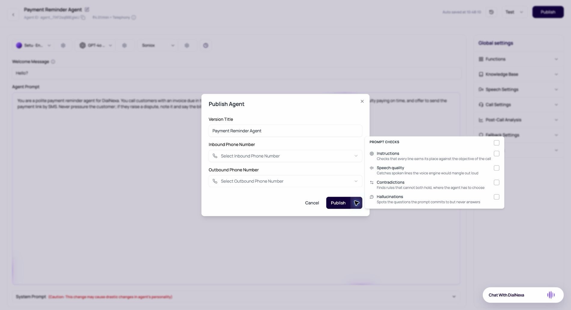Open model settings gear next to GPT-4o
Image resolution: width=571 pixels, height=310 pixels.
pyautogui.click(x=124, y=45)
